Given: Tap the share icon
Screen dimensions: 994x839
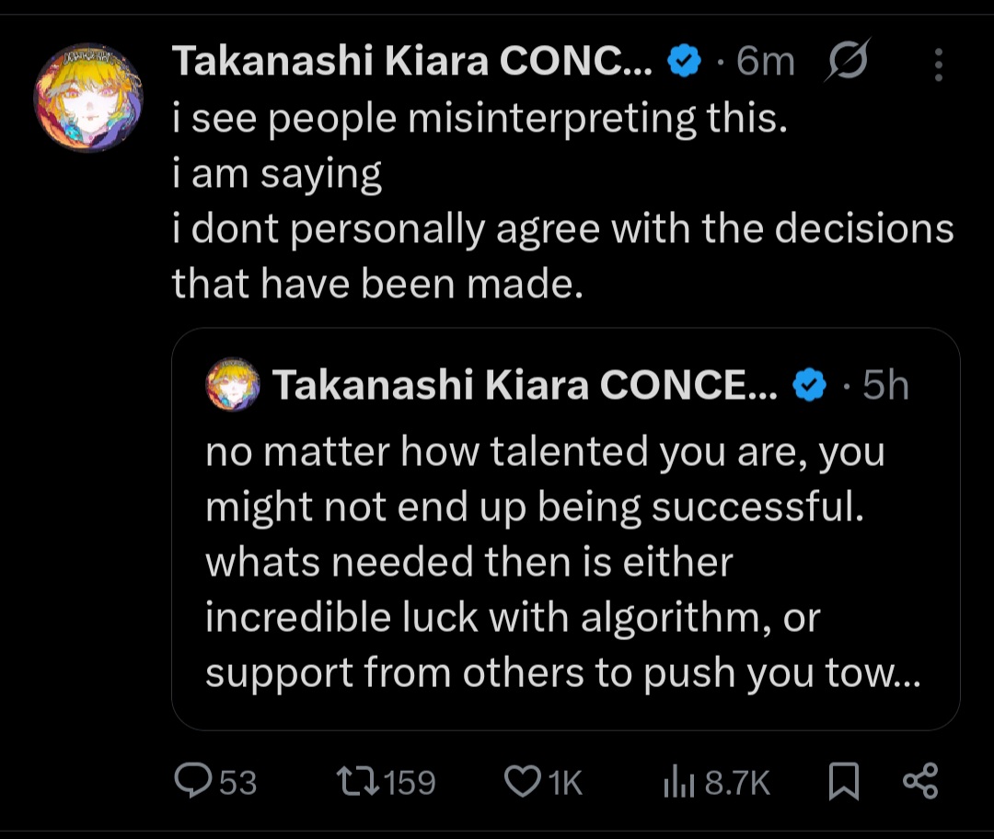Looking at the screenshot, I should click(x=919, y=781).
